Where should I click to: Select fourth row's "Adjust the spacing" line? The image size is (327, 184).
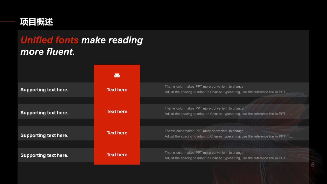(x=228, y=158)
